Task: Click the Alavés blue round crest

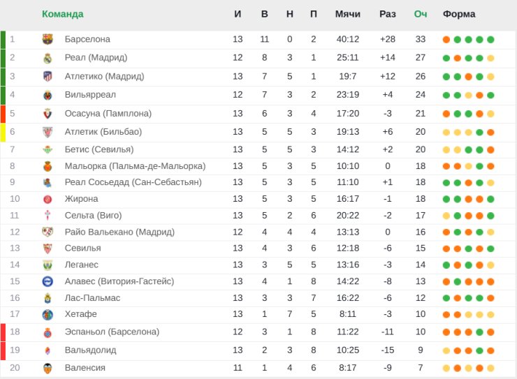Action: [x=48, y=281]
